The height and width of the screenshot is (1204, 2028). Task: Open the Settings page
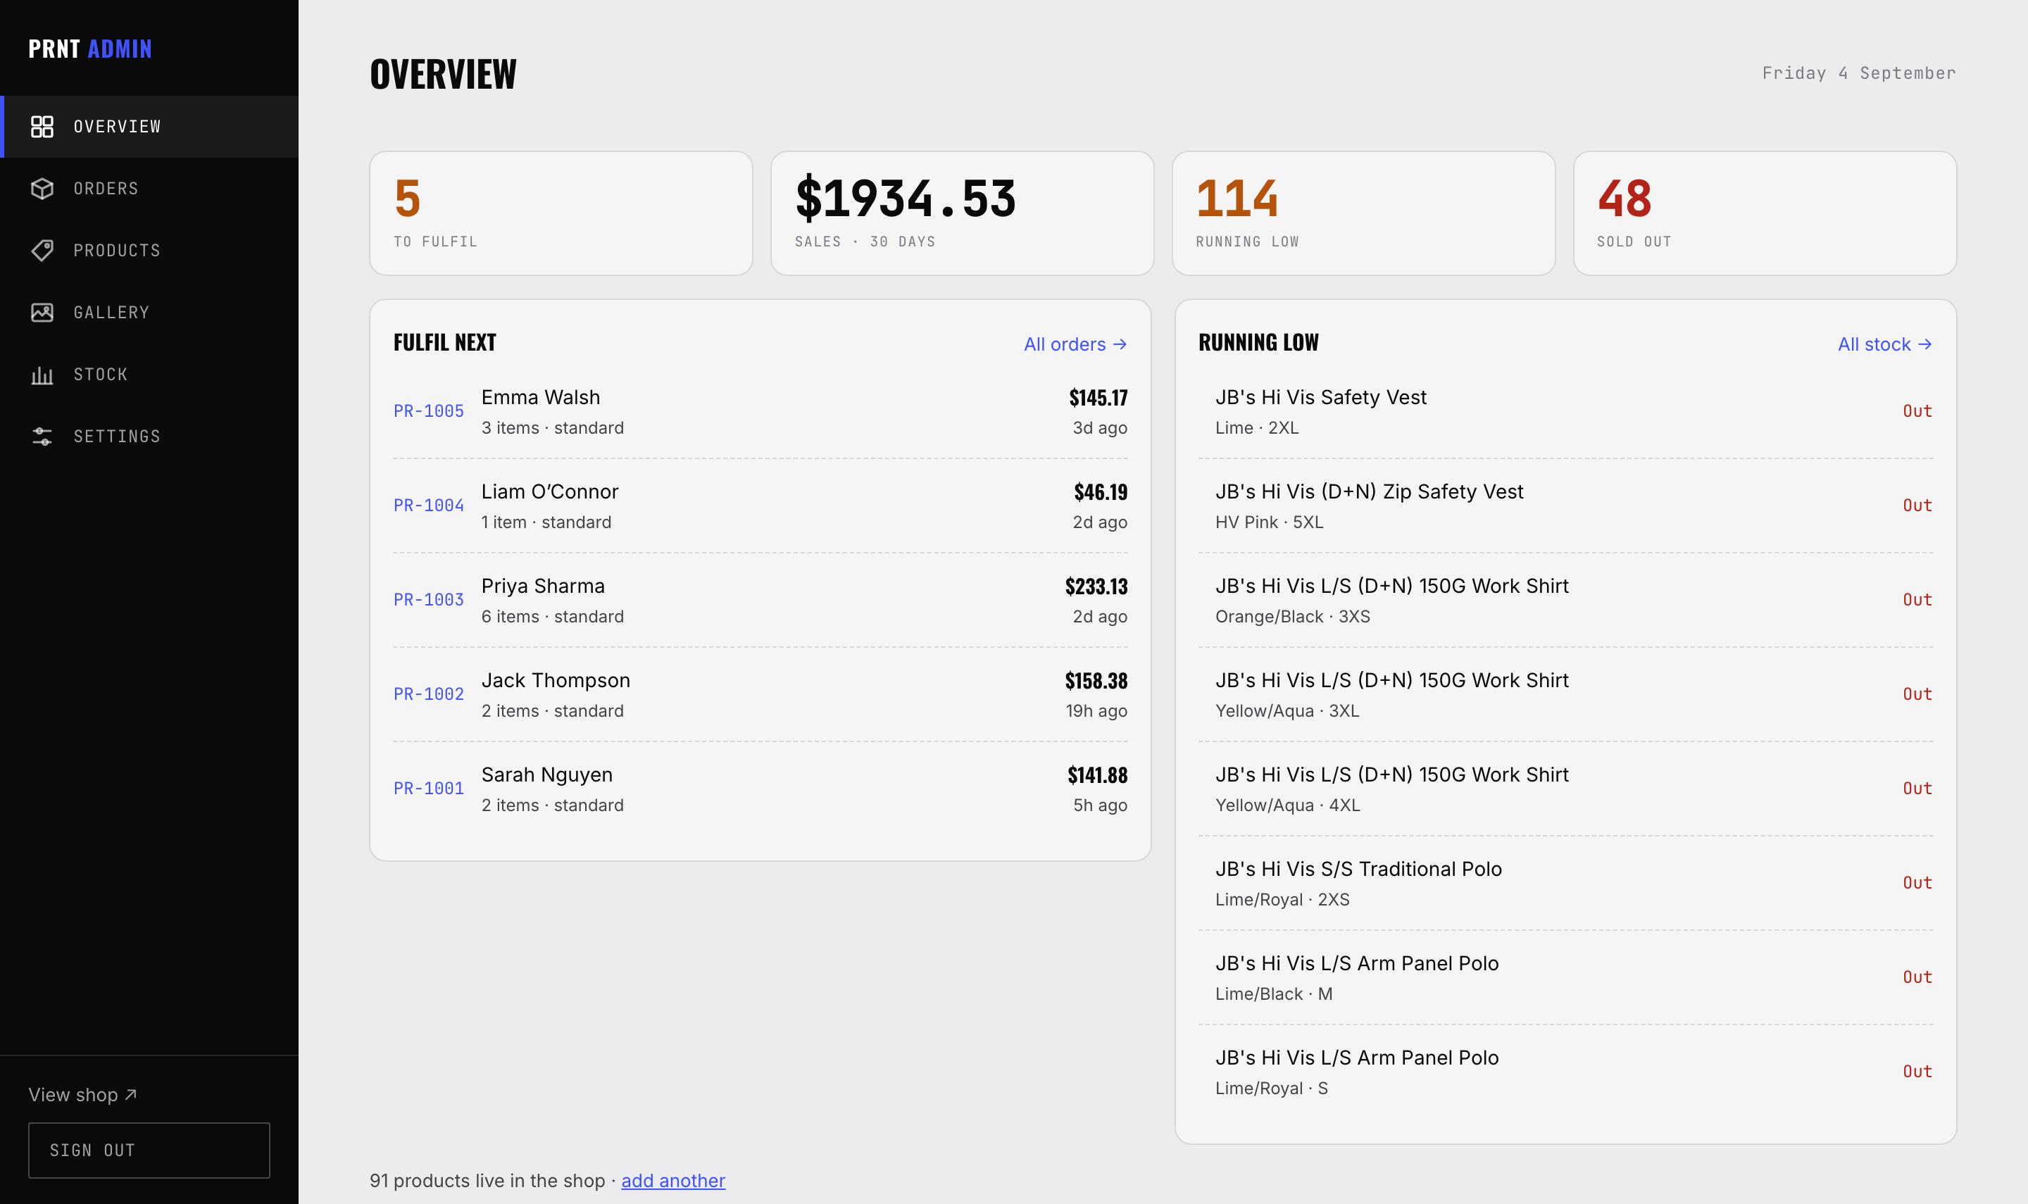(x=149, y=437)
